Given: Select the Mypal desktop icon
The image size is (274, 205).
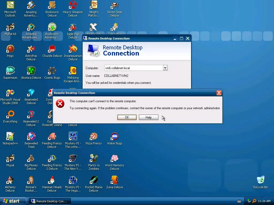Looking at the screenshot, I should click(x=10, y=160).
